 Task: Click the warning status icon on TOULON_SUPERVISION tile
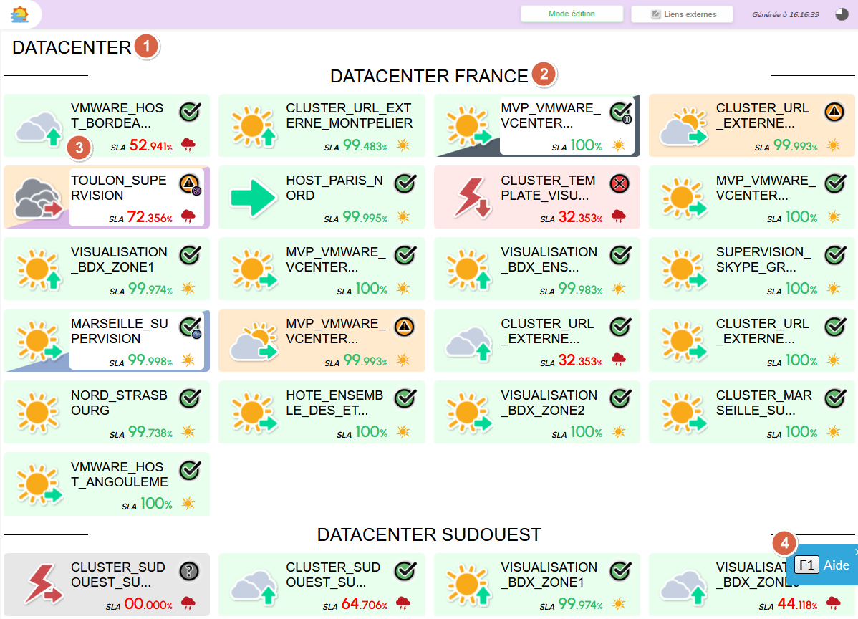(189, 184)
